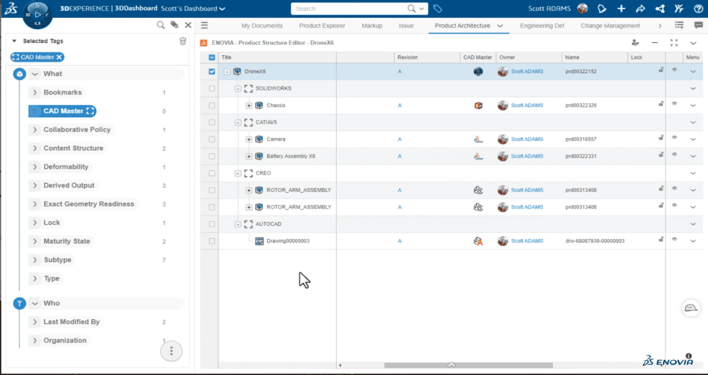This screenshot has height=375, width=708.
Task: Open Scott's Dashboard dropdown
Action: 194,8
